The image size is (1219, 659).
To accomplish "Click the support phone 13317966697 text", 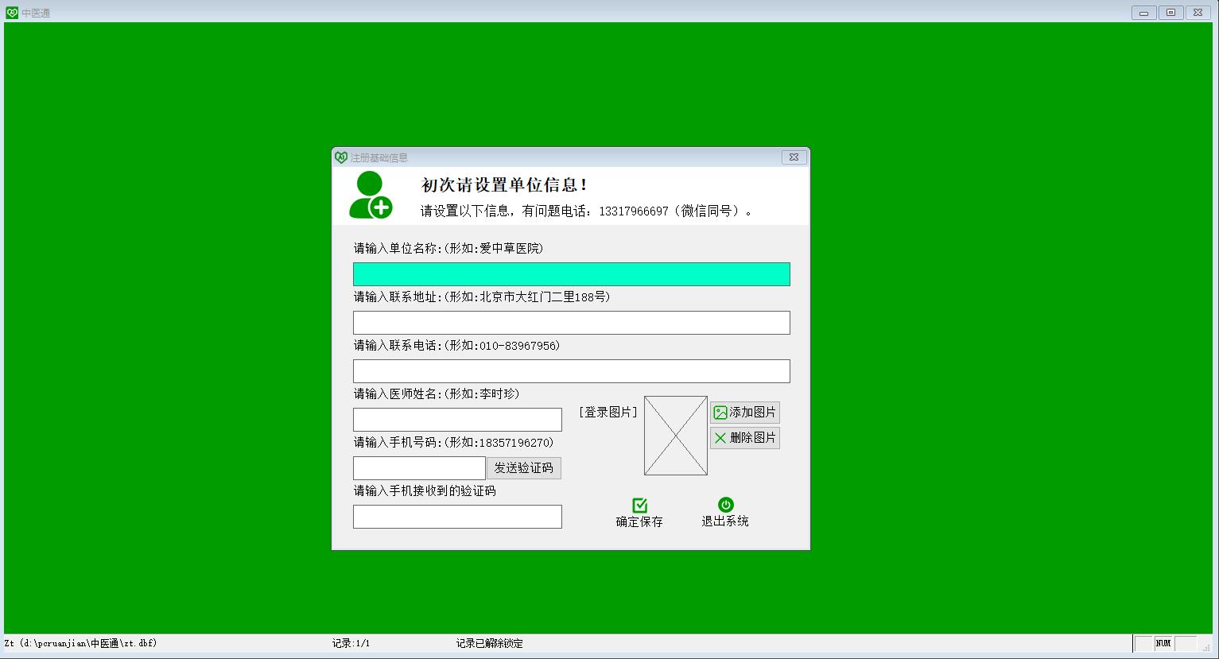I will (634, 211).
